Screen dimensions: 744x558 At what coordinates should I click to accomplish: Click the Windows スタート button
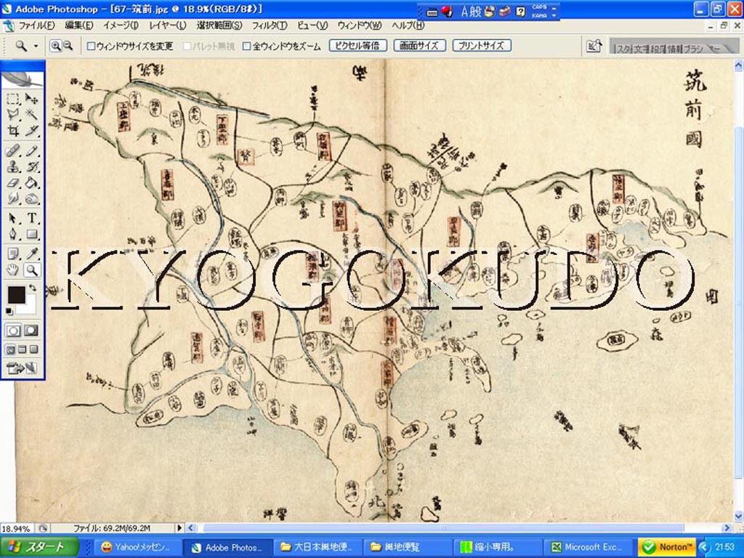click(39, 547)
